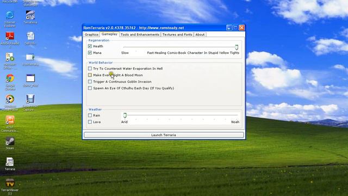Open AT&T Communication Manager icon
Screen dimensions: 348x196
pyautogui.click(x=10, y=124)
